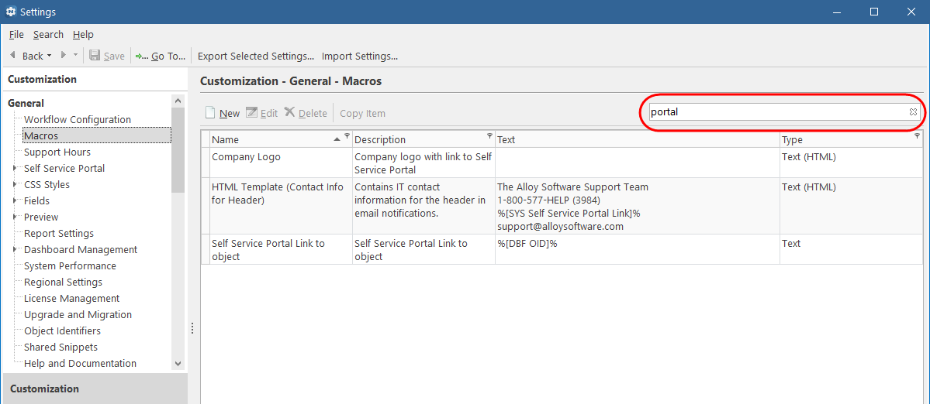Click the New macro page icon
The width and height of the screenshot is (930, 404).
pos(210,112)
